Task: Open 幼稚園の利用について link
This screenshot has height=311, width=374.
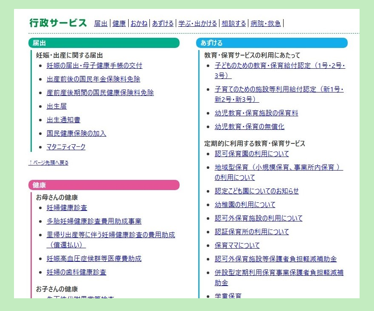Action: pos(245,205)
